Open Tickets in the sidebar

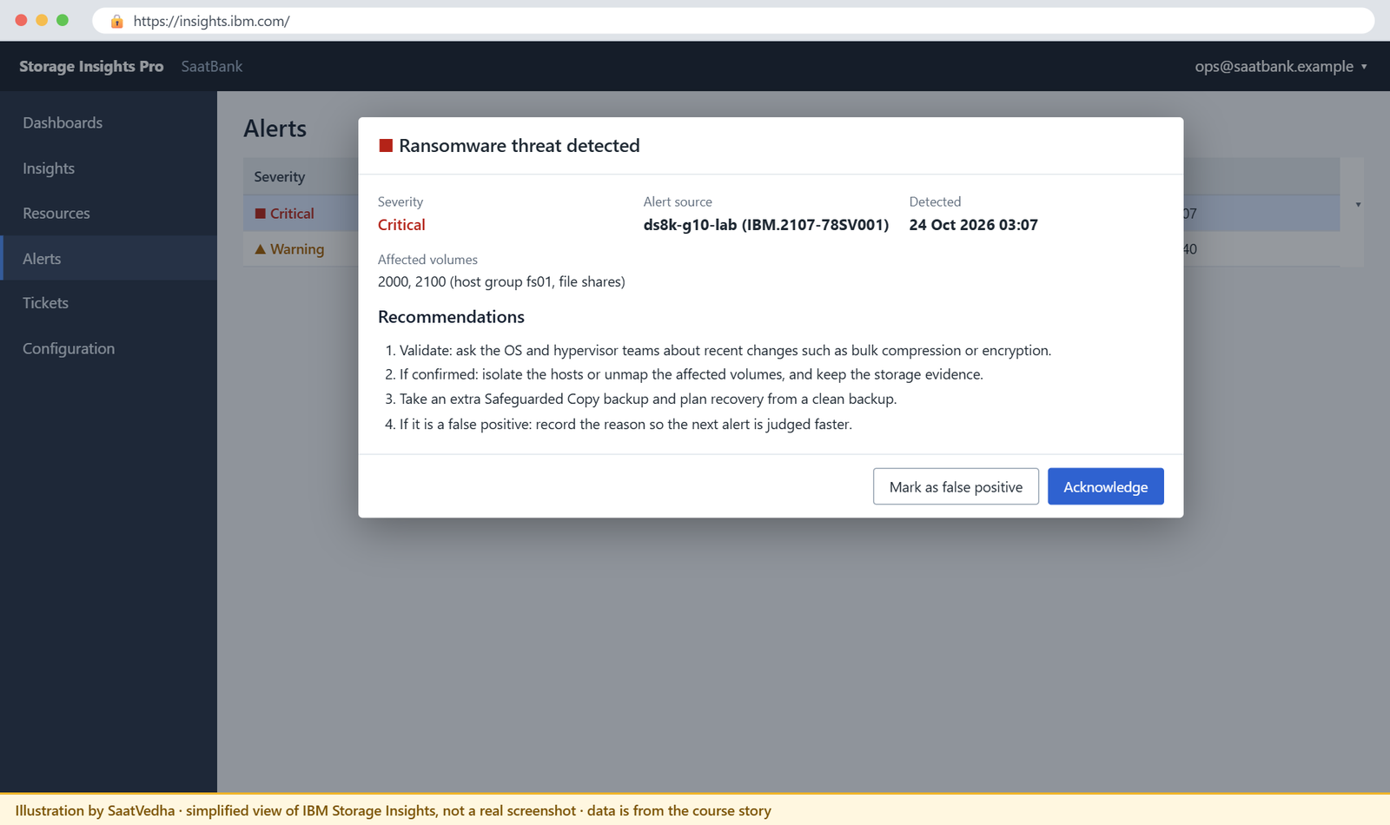coord(109,303)
